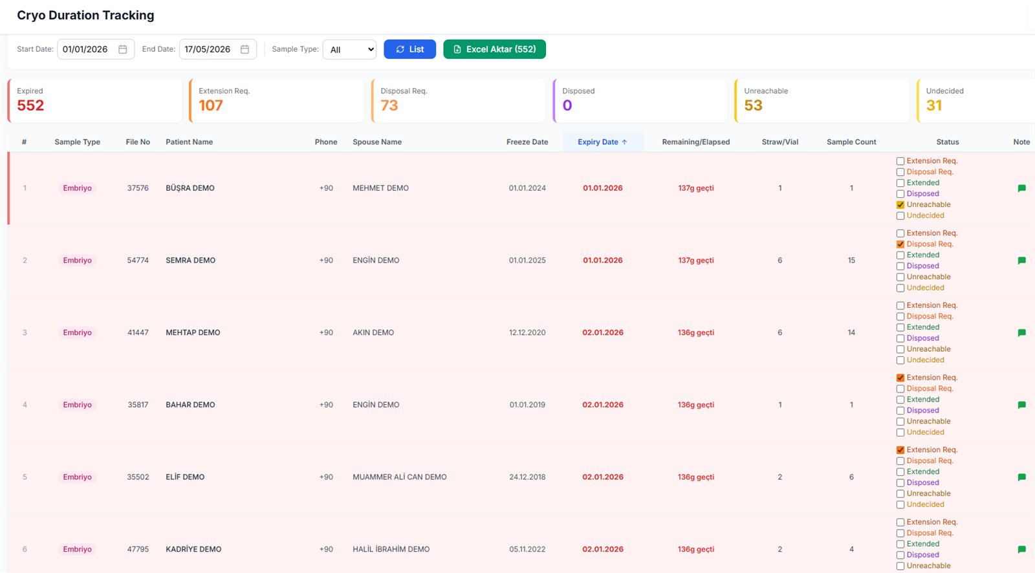Viewport: 1035px width, 573px height.
Task: Check Undecided for BÜŞRA DEMO
Action: (x=900, y=216)
